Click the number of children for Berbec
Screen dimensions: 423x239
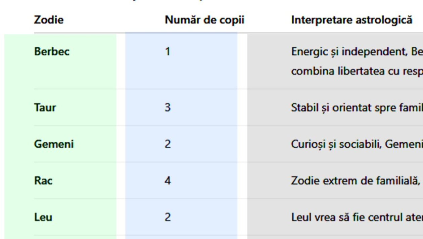pos(168,52)
